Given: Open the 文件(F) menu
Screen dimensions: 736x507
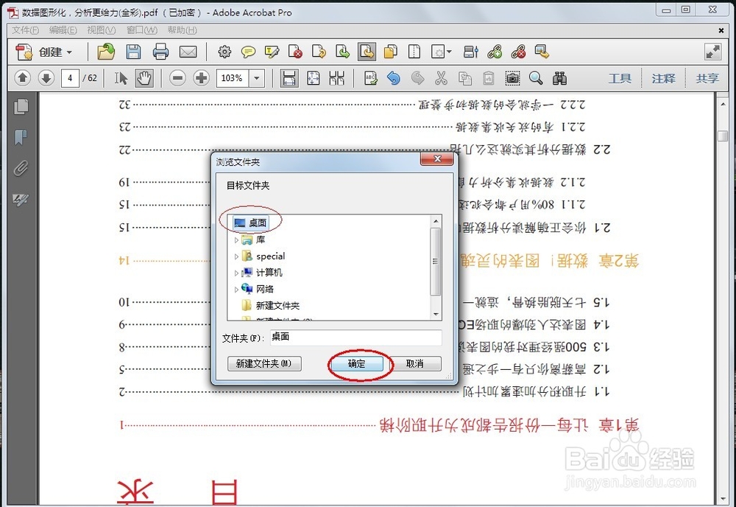Looking at the screenshot, I should (x=25, y=30).
